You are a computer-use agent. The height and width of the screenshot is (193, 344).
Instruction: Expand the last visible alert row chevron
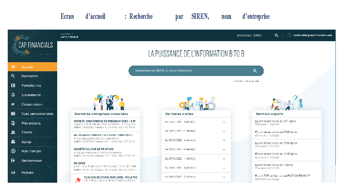click(224, 177)
